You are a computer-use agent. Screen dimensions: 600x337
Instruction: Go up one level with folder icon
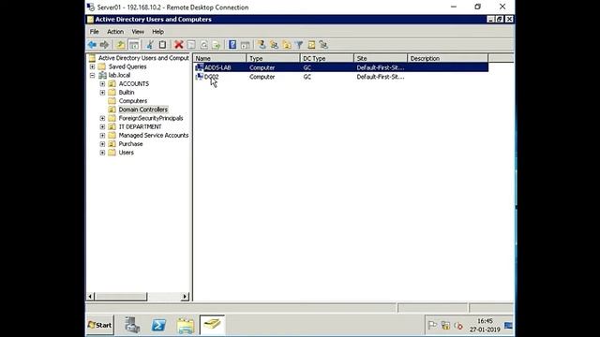tap(121, 45)
